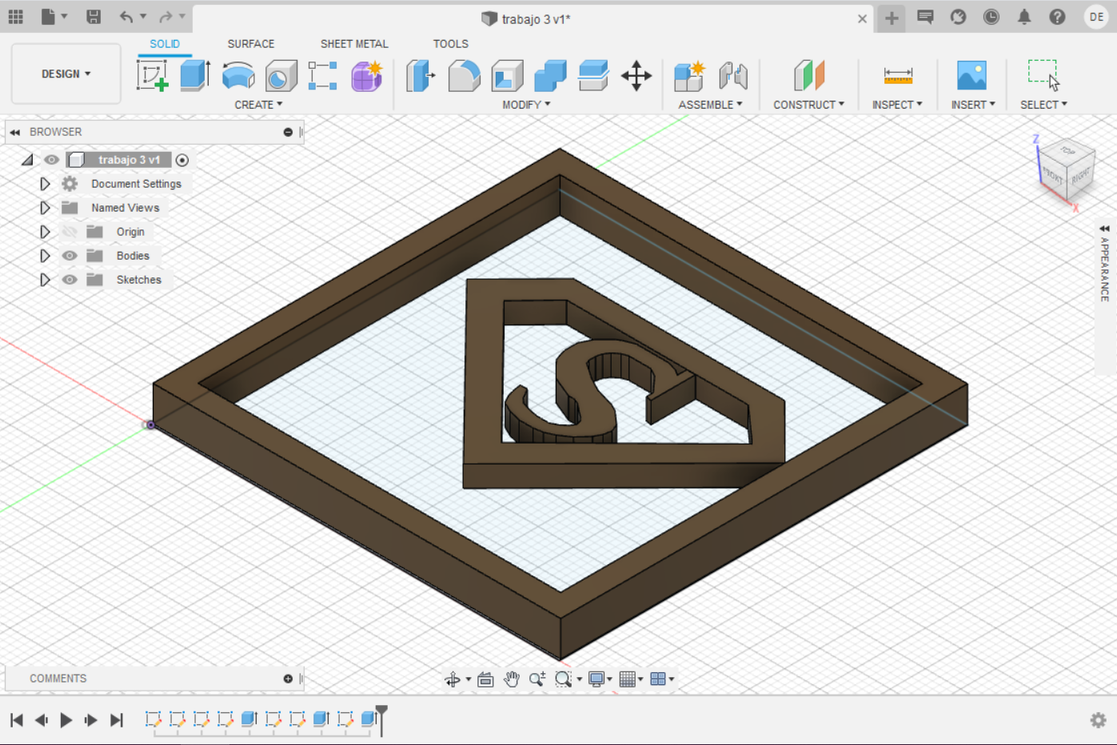Show the Data Panel grid
The height and width of the screenshot is (745, 1117).
point(16,17)
